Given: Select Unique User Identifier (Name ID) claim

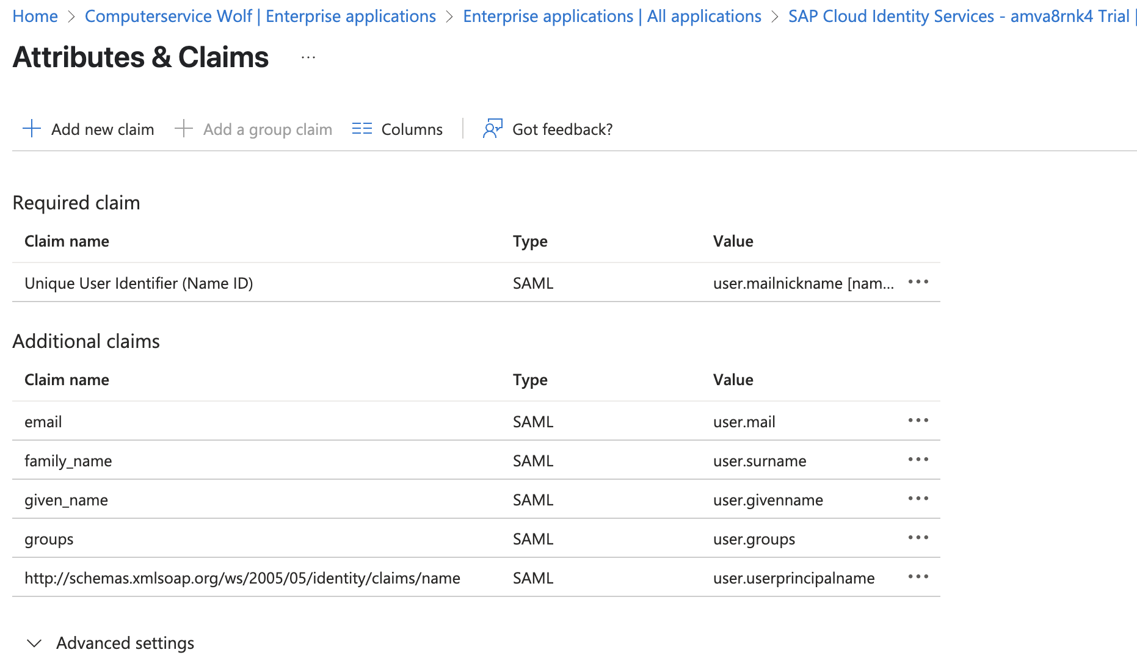Looking at the screenshot, I should pyautogui.click(x=139, y=283).
